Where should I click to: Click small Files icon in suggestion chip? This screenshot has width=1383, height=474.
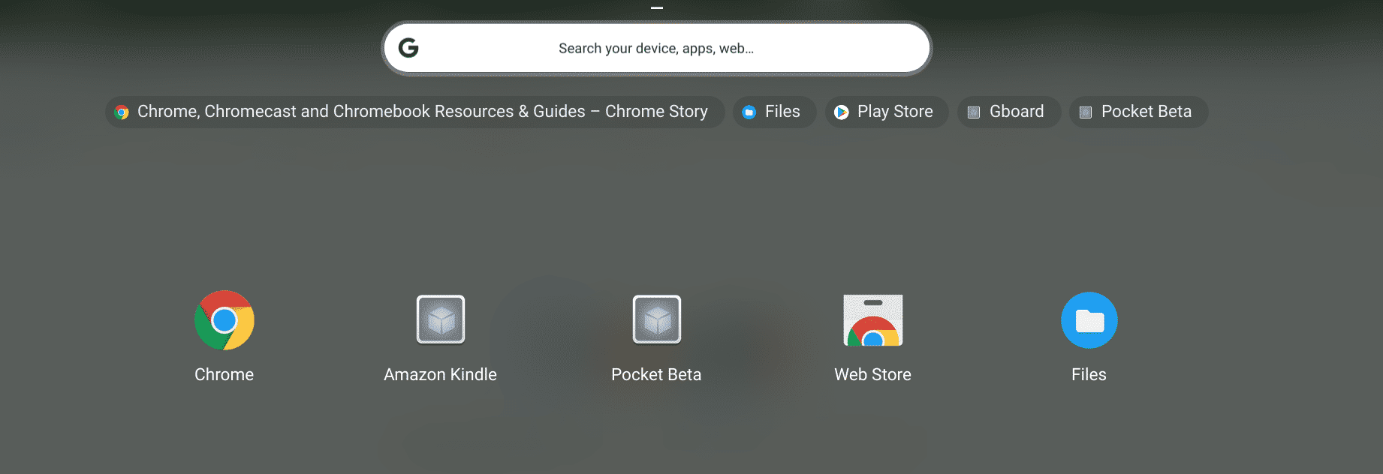pyautogui.click(x=749, y=112)
